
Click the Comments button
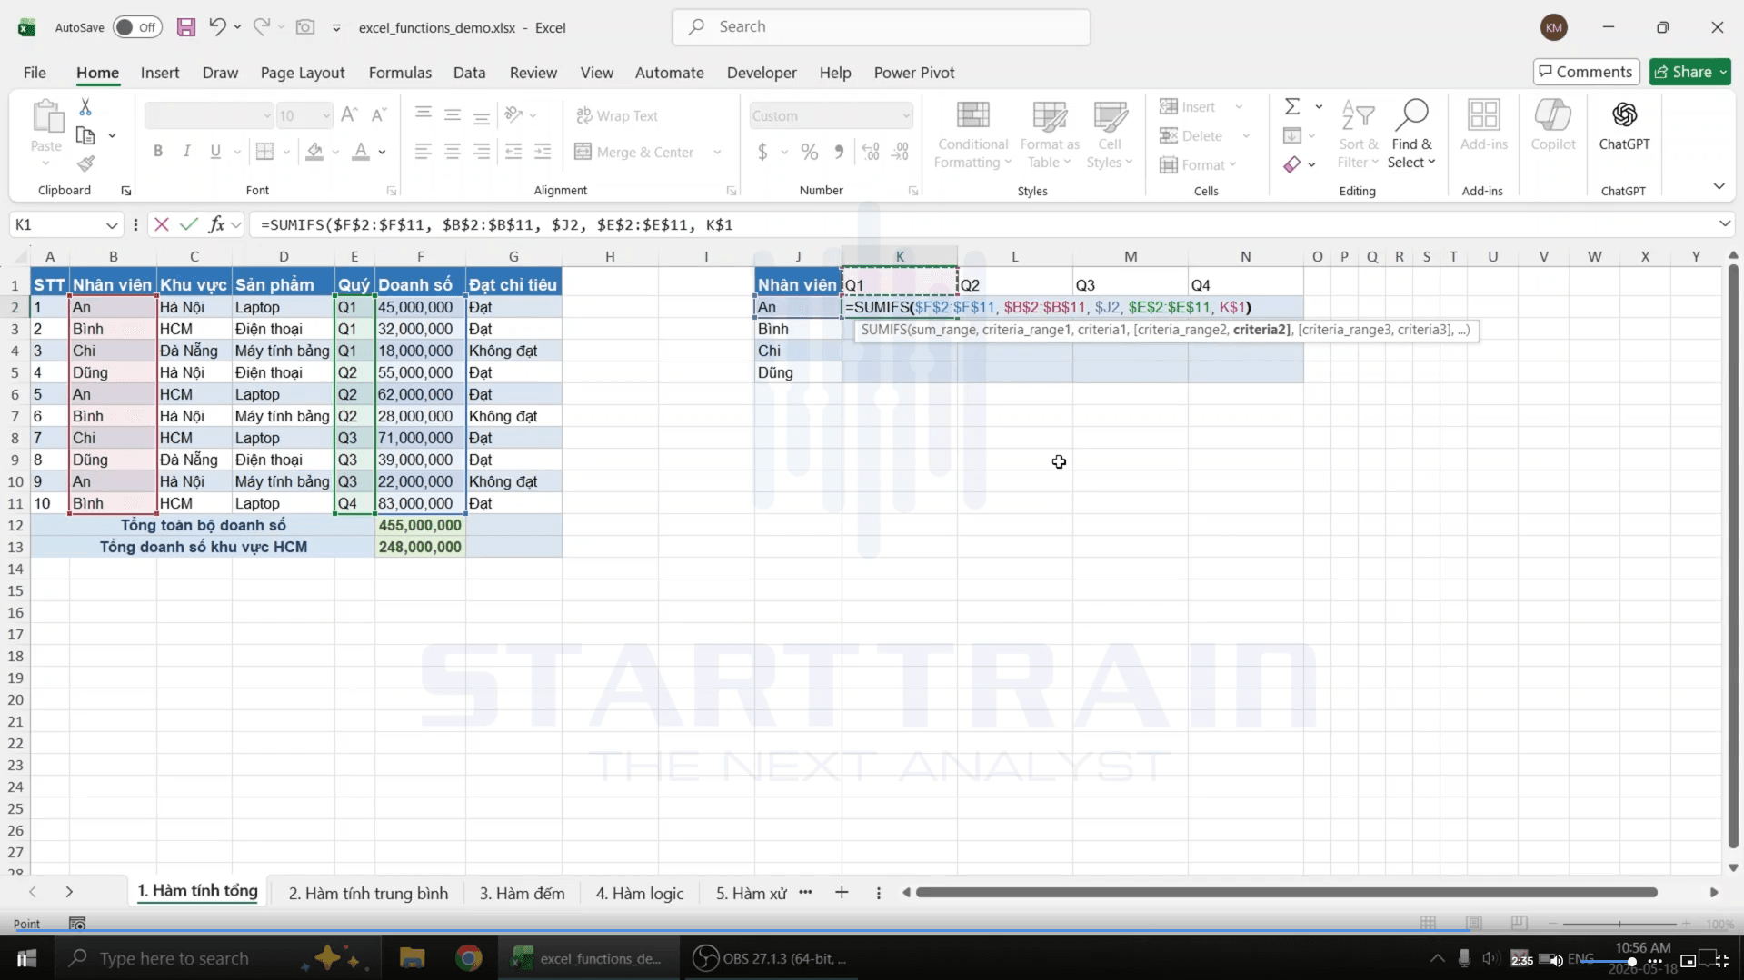click(1586, 72)
